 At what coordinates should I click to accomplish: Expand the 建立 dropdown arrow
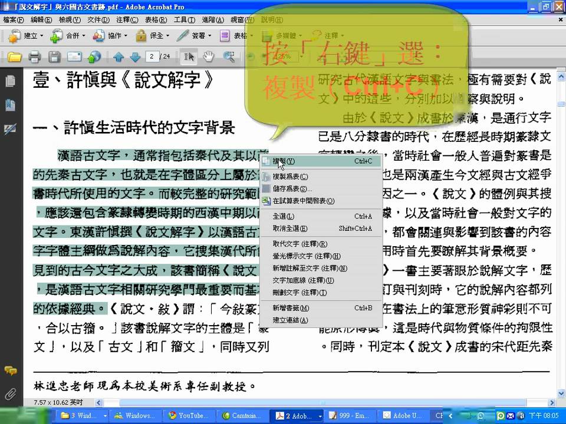(x=42, y=36)
